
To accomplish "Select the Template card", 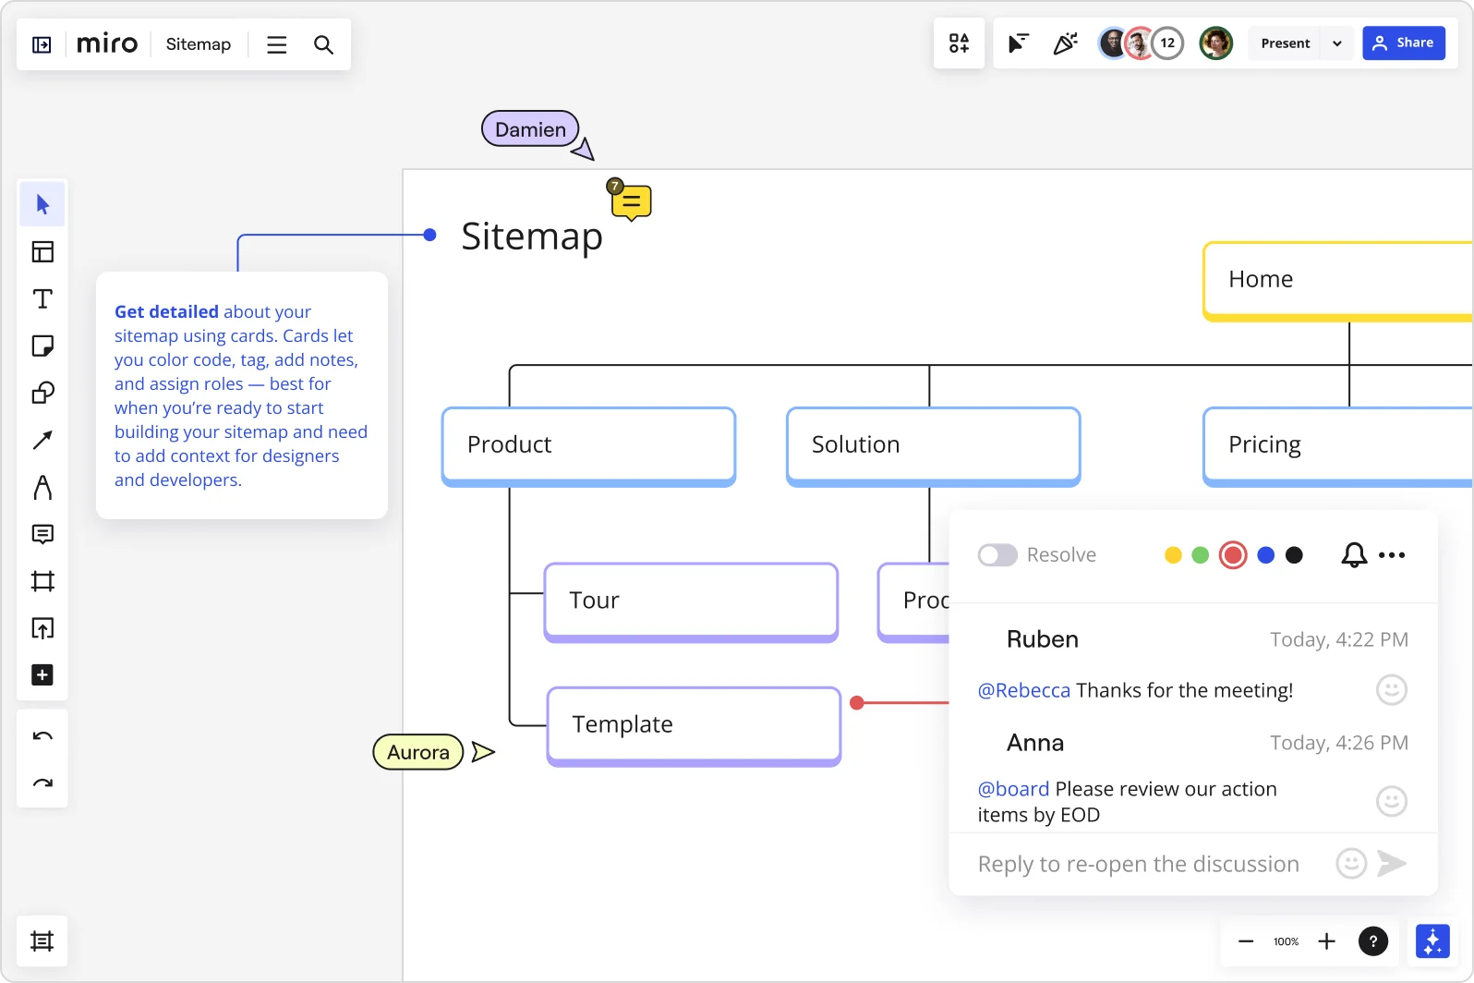I will [695, 726].
